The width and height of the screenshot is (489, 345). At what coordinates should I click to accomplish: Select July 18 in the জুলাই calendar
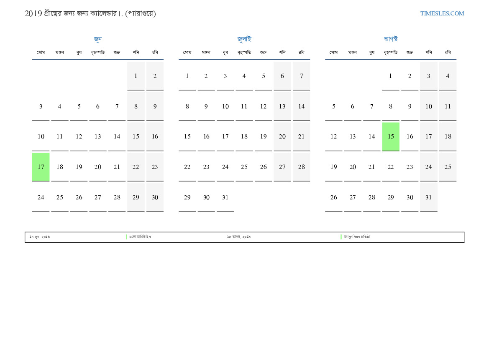click(x=244, y=136)
